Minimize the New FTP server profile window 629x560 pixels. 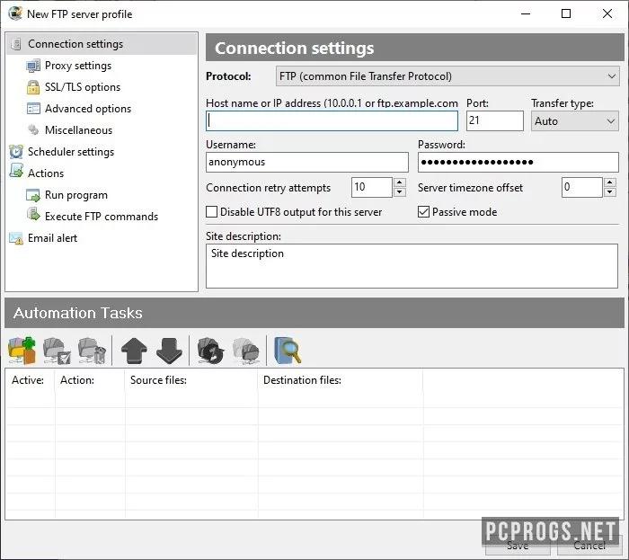point(526,13)
